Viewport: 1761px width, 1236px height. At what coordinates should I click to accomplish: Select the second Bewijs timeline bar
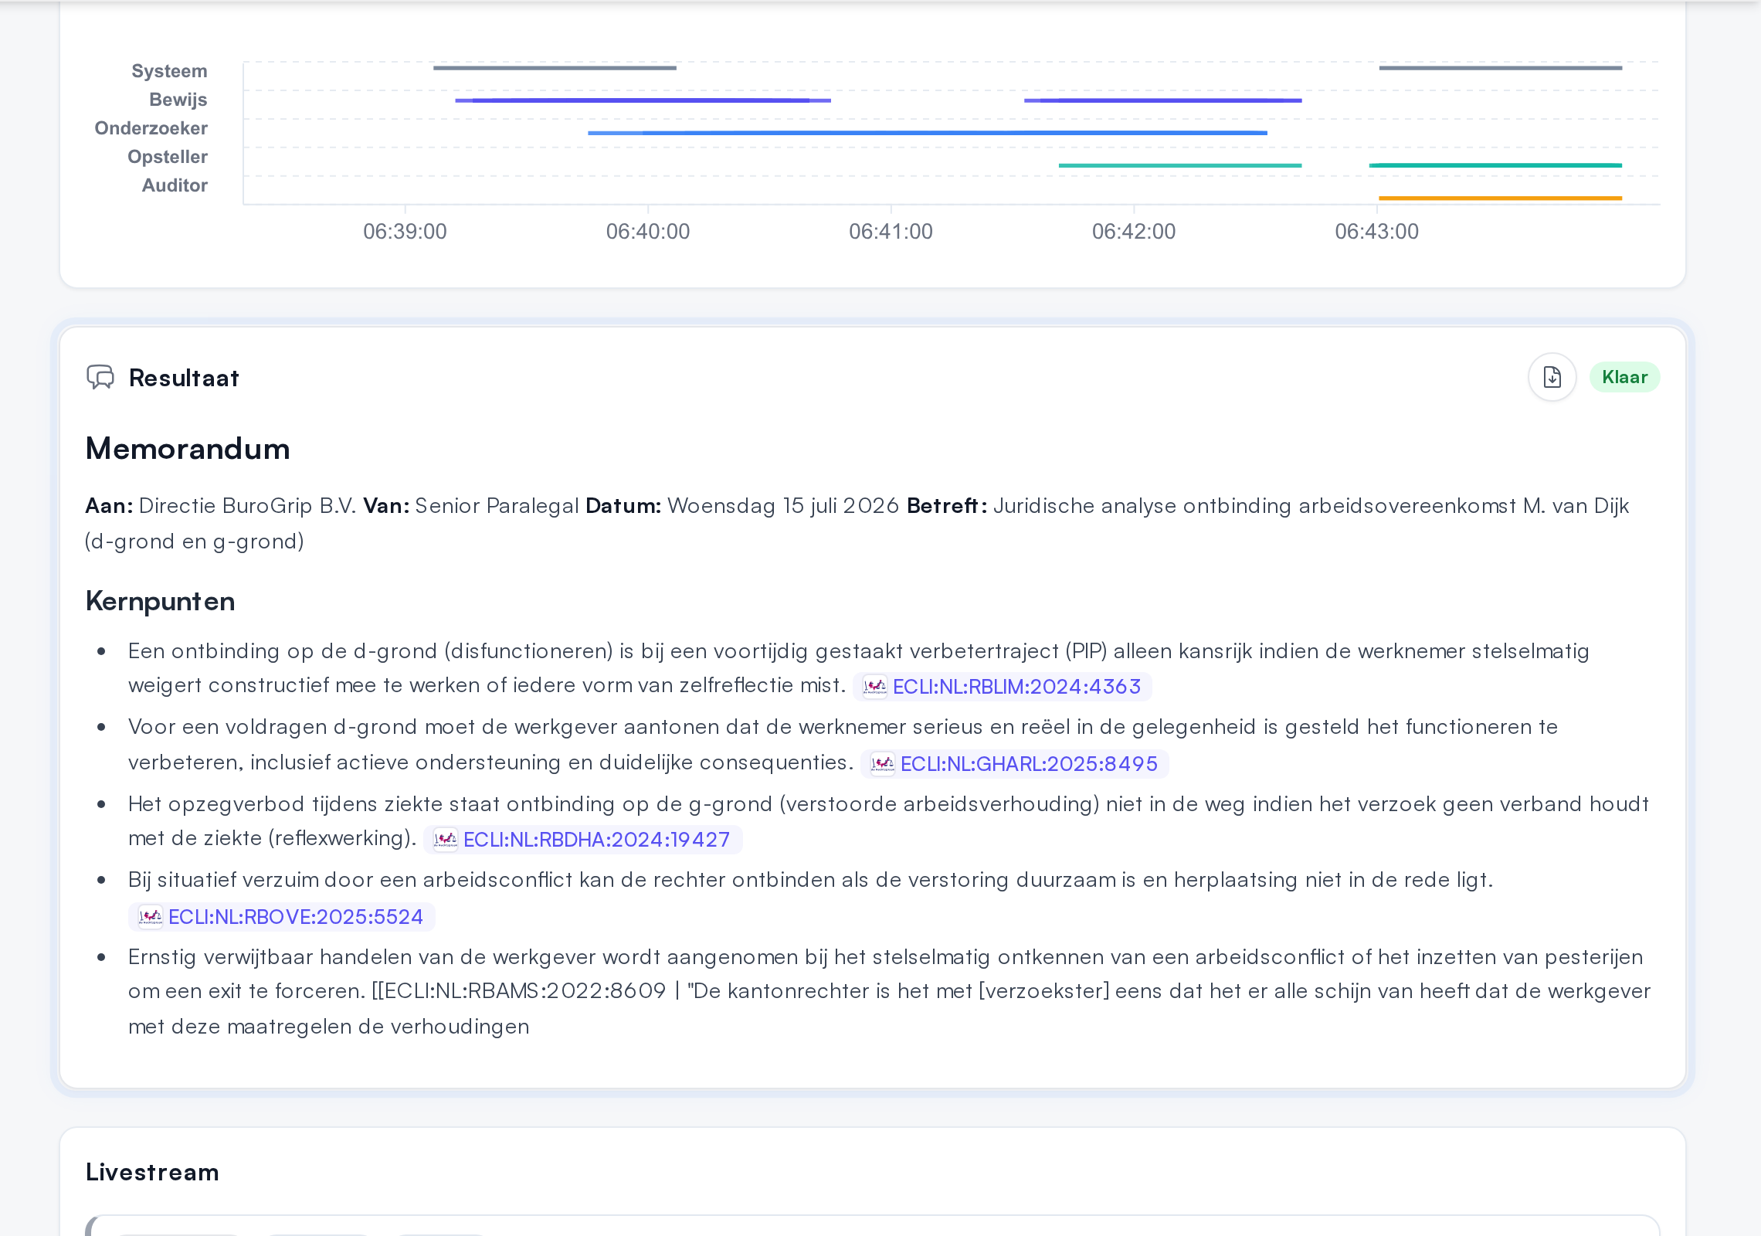tap(1162, 100)
